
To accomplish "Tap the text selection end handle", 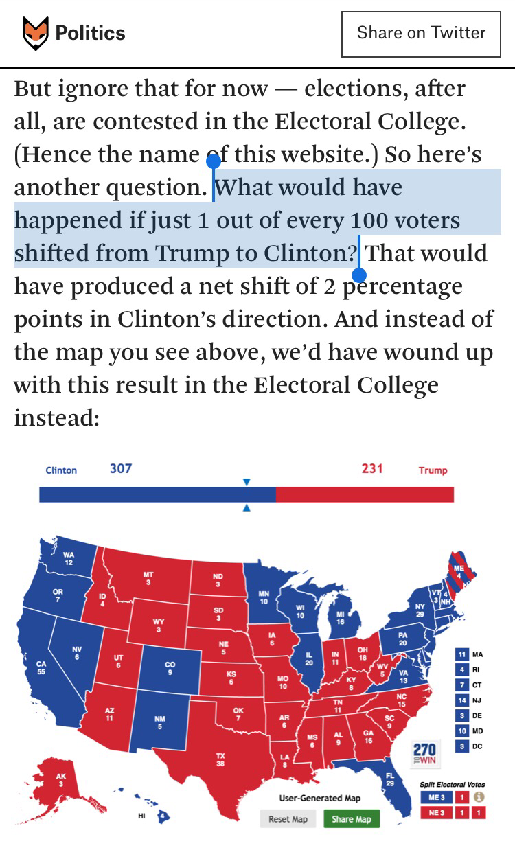I will (x=359, y=275).
